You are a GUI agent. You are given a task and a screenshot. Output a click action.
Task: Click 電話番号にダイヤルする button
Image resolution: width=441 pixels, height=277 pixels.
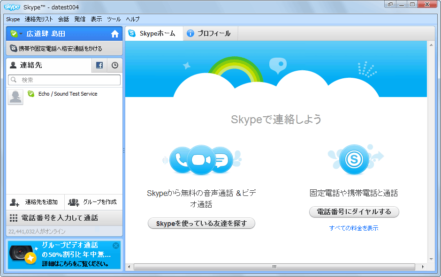tap(354, 212)
